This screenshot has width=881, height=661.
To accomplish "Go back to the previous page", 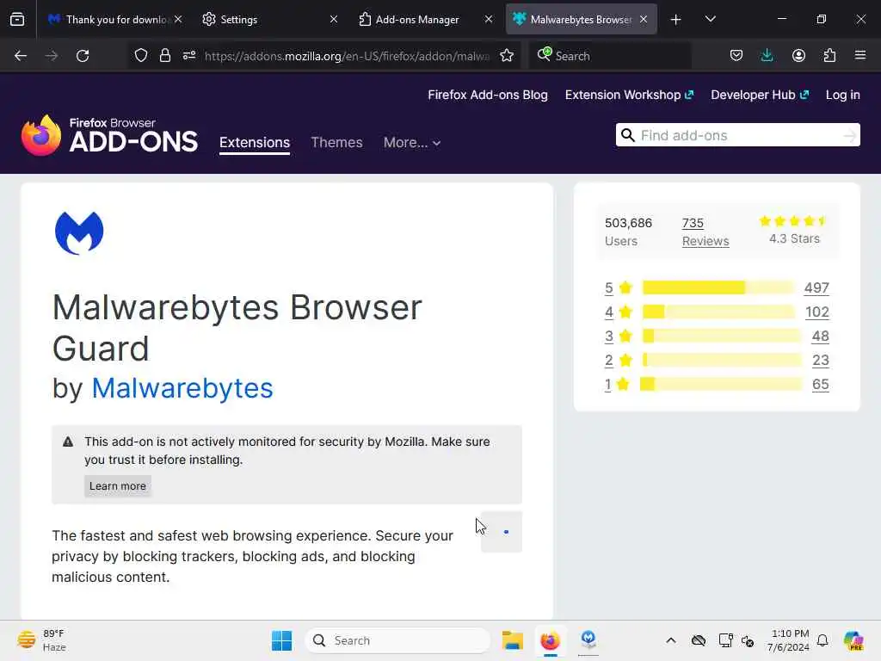I will (21, 56).
